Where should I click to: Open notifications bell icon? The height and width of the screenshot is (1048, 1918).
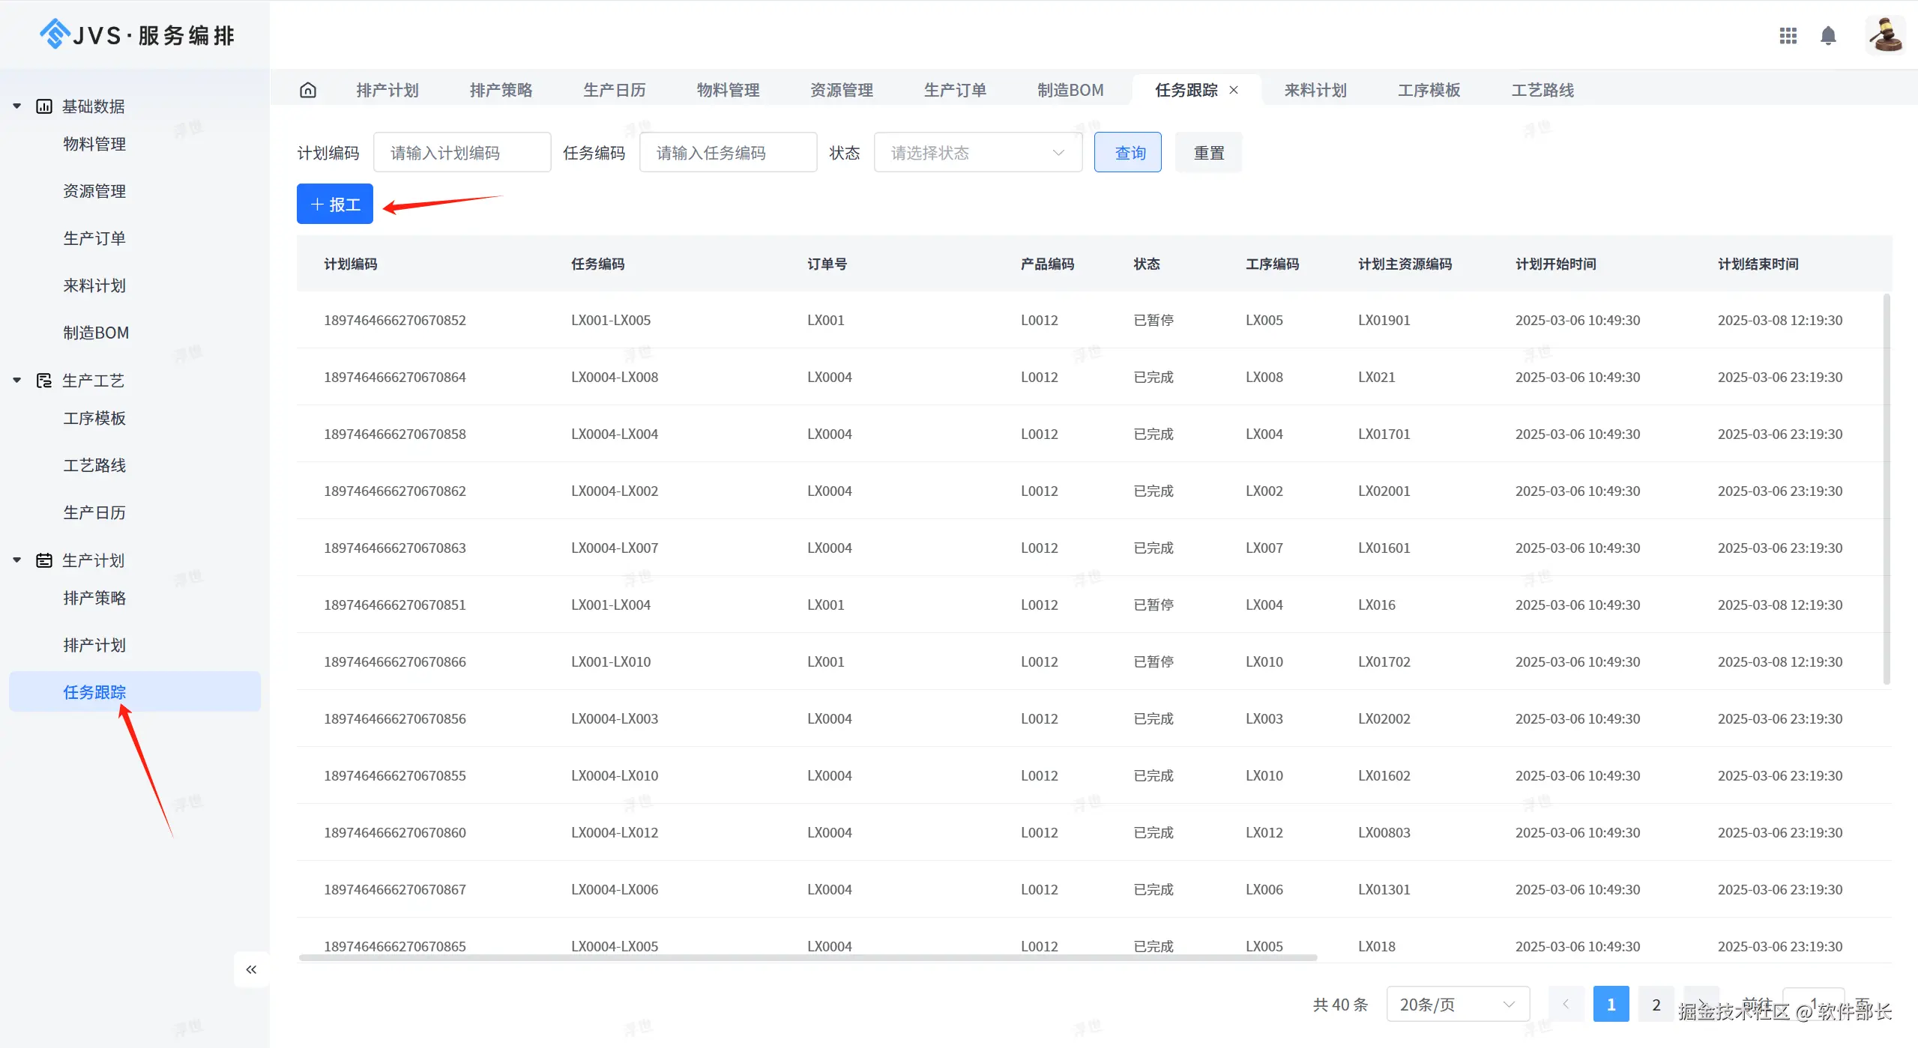point(1828,35)
